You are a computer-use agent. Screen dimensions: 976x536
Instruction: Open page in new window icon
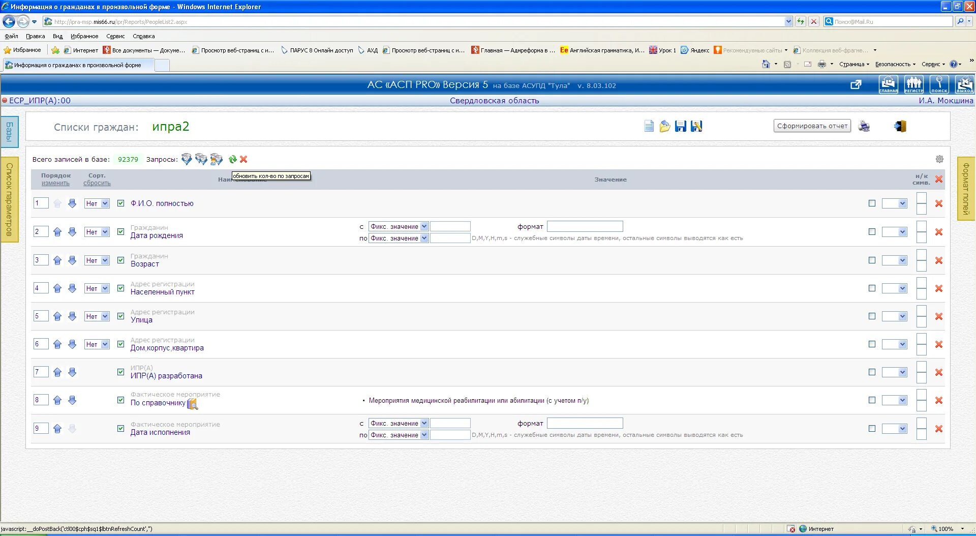[856, 84]
